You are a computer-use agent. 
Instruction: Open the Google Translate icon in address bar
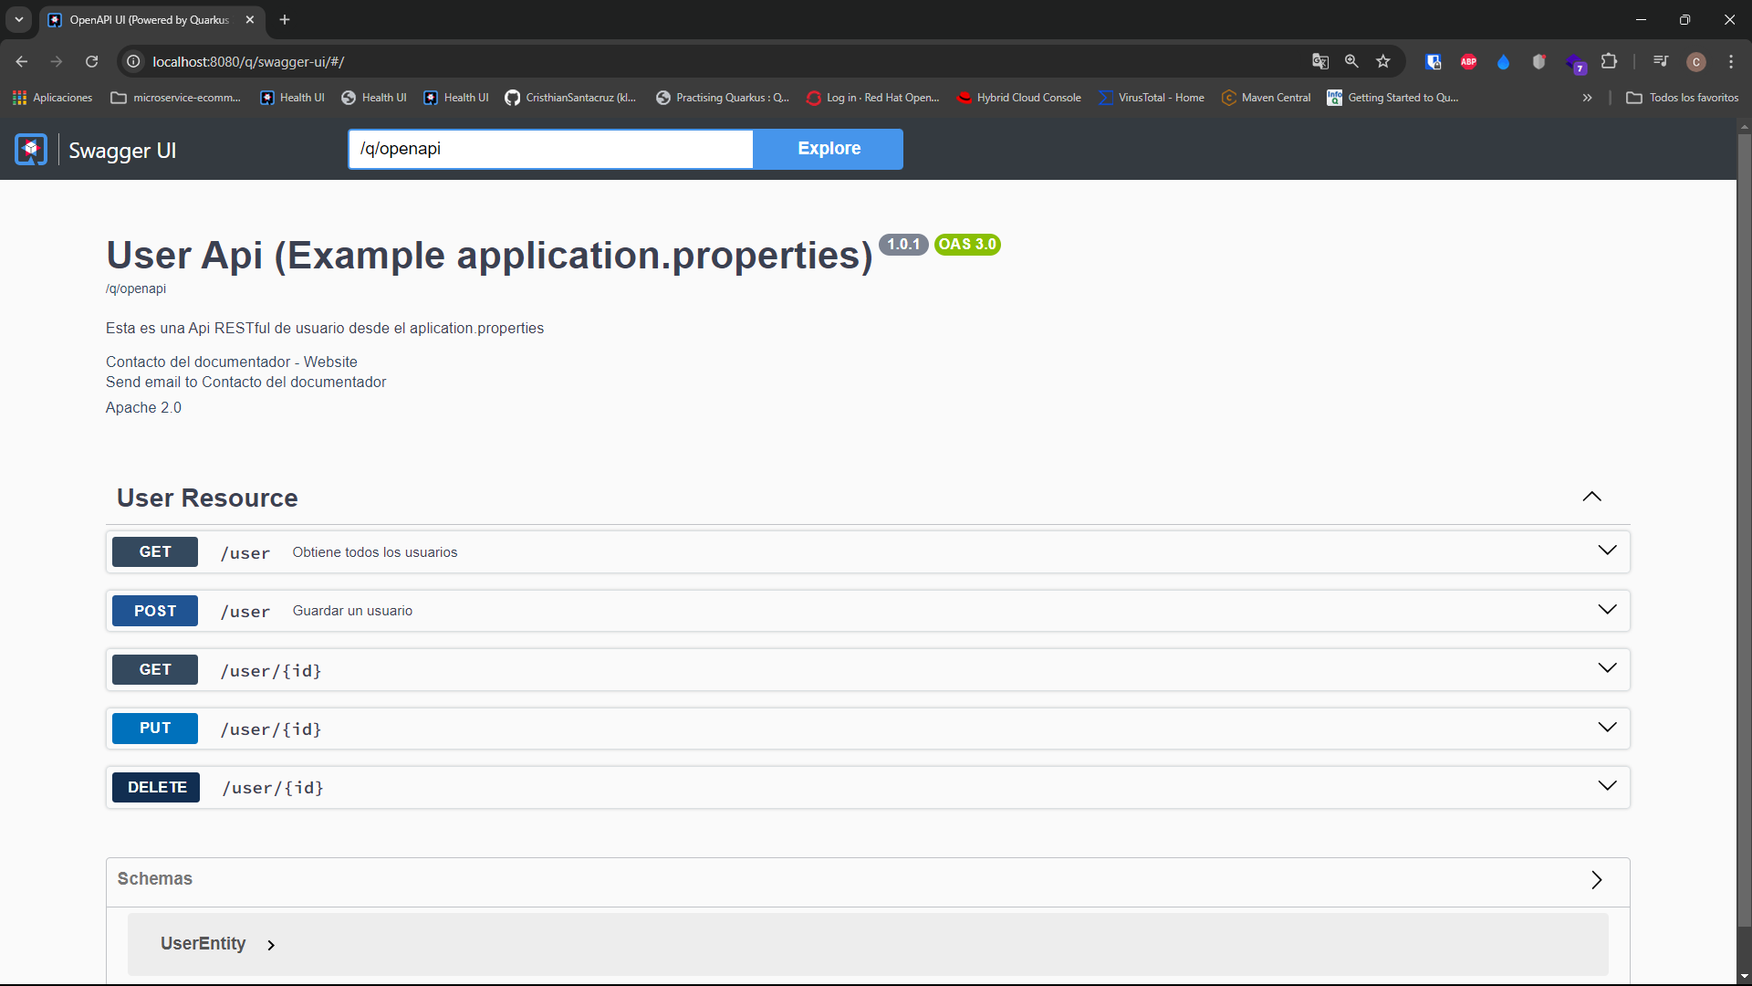point(1320,61)
